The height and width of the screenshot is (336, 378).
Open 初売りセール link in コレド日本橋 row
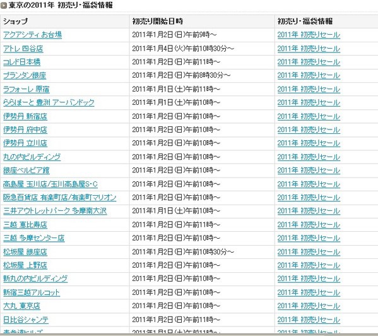click(x=309, y=63)
